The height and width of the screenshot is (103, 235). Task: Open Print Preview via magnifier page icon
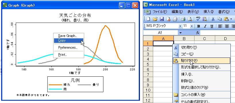[x=190, y=19]
